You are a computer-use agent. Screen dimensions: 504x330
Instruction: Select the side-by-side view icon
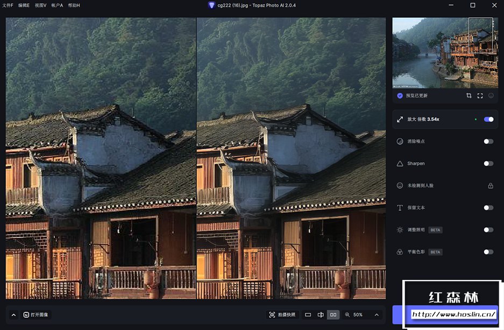(x=333, y=315)
